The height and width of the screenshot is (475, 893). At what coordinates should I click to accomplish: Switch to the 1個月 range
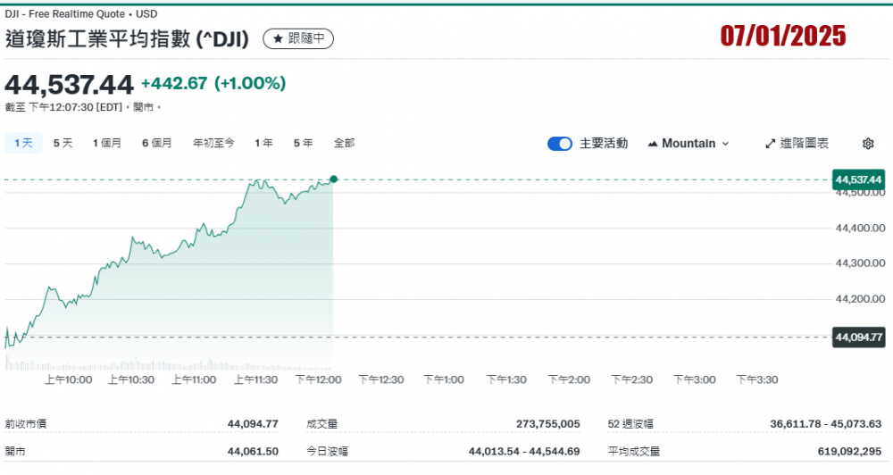[x=106, y=143]
